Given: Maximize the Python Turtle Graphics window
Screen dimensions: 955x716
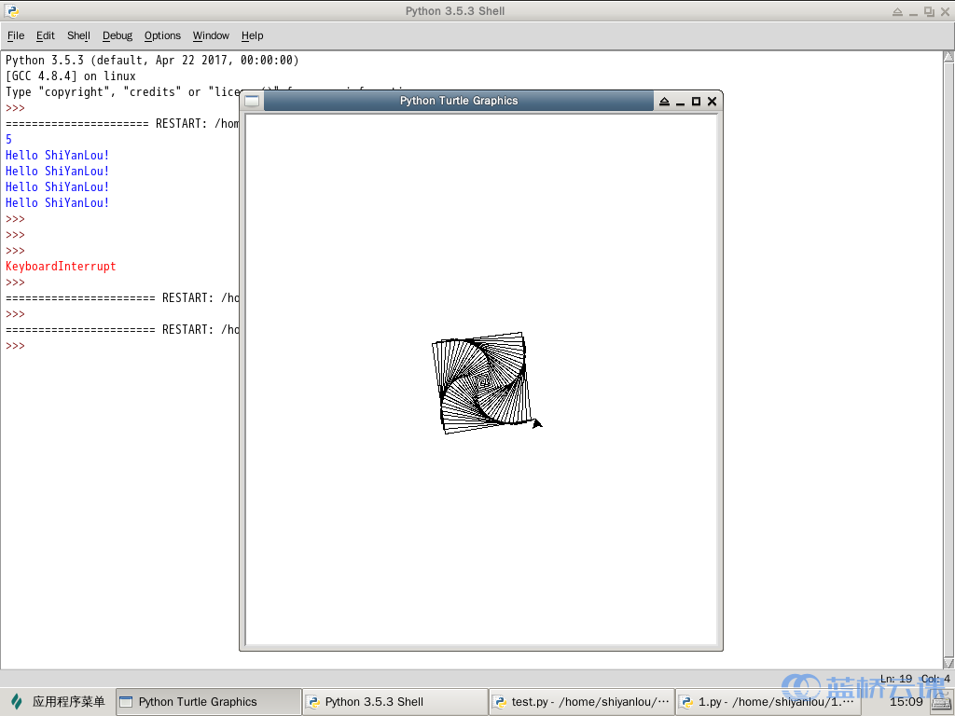Looking at the screenshot, I should click(696, 101).
